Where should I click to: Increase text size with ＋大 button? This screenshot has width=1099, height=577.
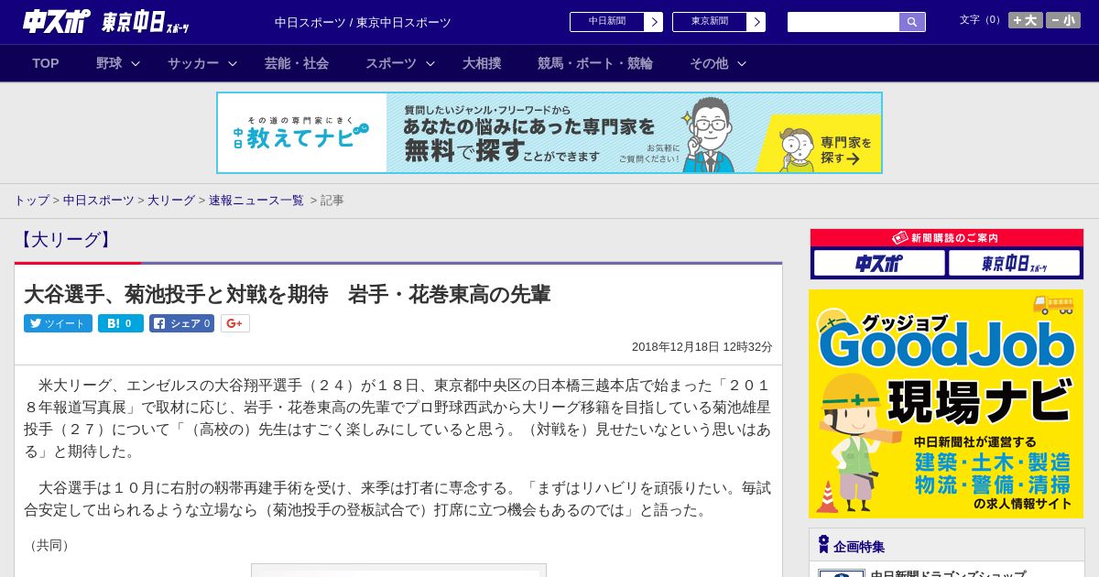[1026, 20]
